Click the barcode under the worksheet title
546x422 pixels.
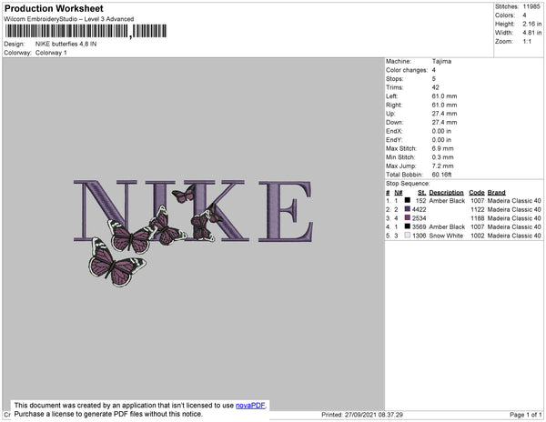(x=86, y=31)
